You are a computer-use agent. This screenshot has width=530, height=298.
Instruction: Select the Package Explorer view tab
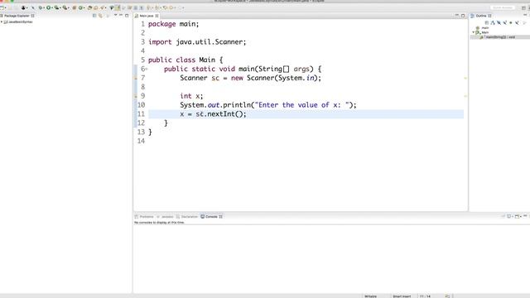17,16
